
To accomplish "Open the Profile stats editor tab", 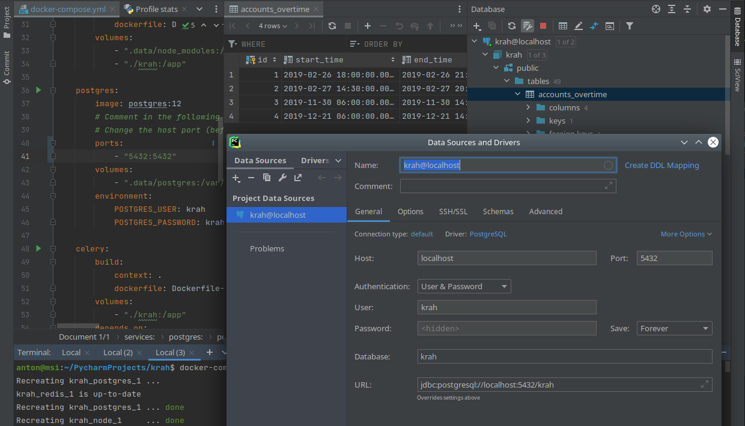I will pyautogui.click(x=156, y=9).
